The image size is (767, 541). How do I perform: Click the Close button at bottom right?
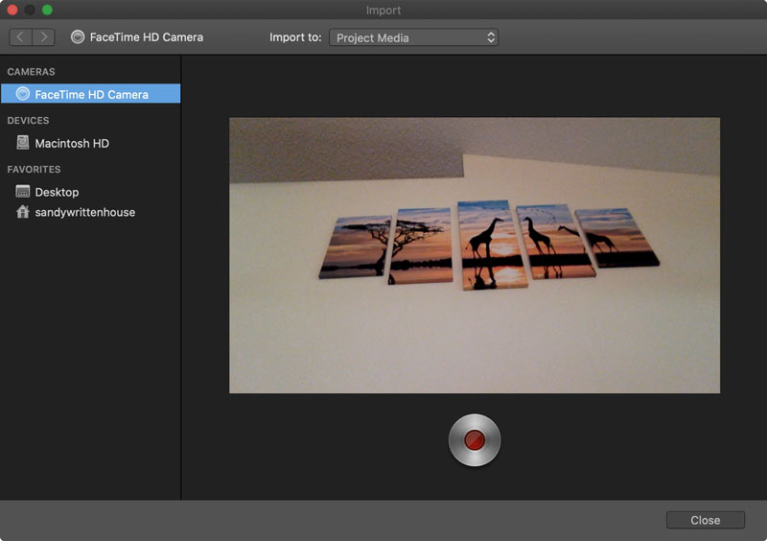(x=705, y=520)
